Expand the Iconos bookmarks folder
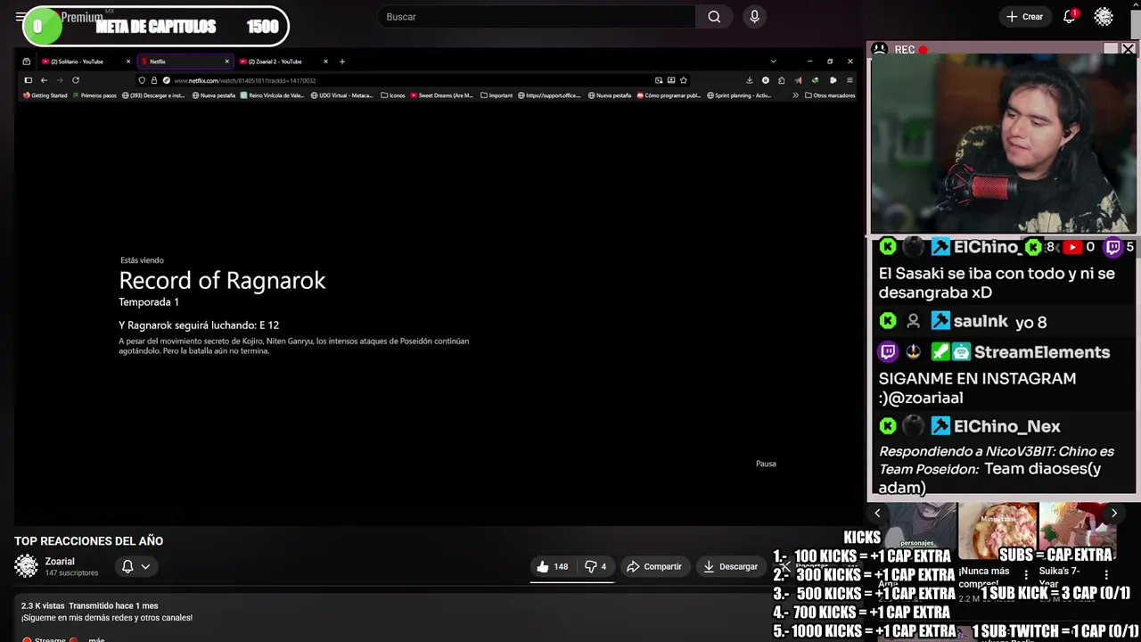Viewport: 1141px width, 642px height. pyautogui.click(x=393, y=95)
